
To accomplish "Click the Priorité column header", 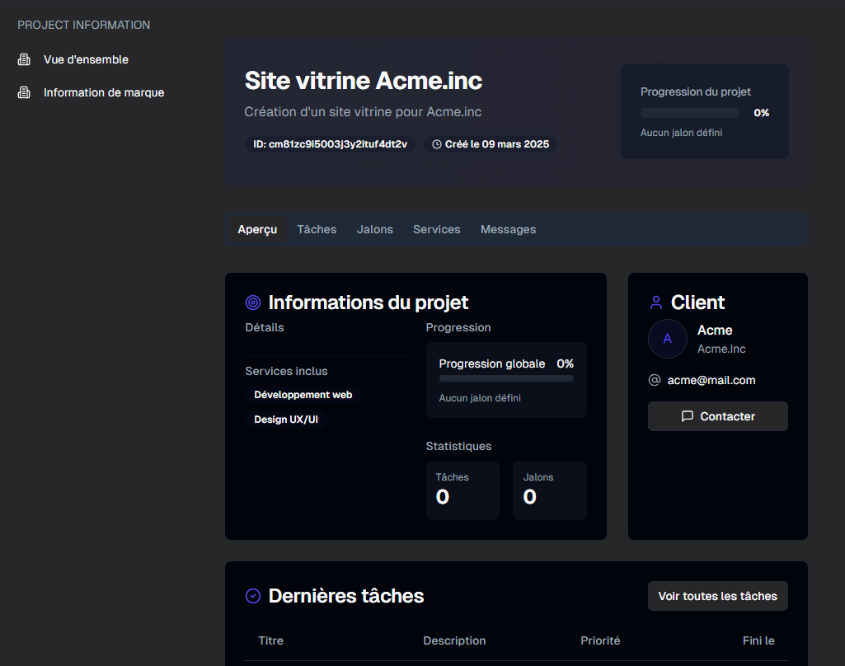I will coord(600,640).
